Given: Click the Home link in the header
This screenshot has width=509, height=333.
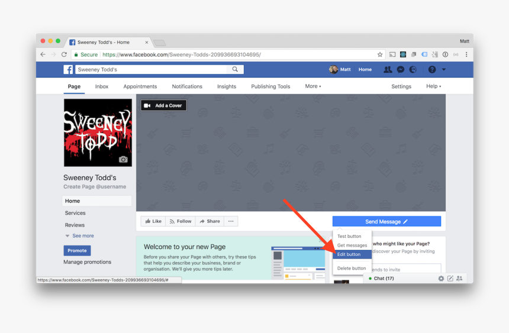Looking at the screenshot, I should coord(365,69).
